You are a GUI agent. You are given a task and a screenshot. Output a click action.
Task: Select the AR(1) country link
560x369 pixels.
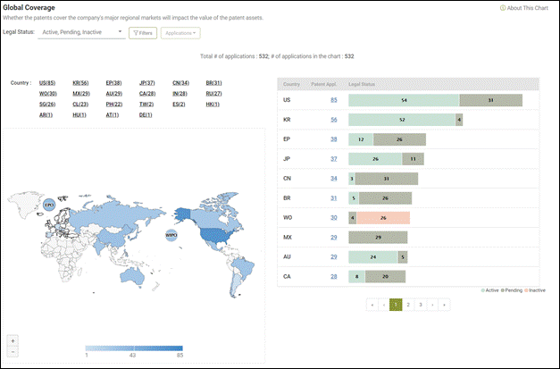point(46,115)
